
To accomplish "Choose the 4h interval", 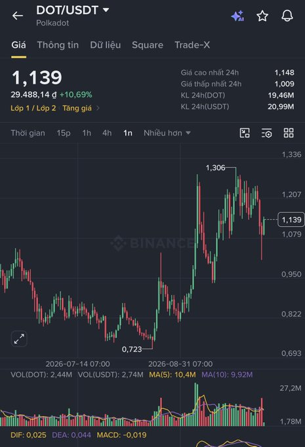I will click(x=107, y=133).
